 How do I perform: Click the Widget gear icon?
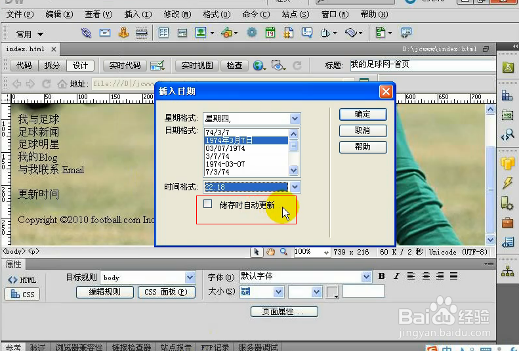pyautogui.click(x=251, y=32)
